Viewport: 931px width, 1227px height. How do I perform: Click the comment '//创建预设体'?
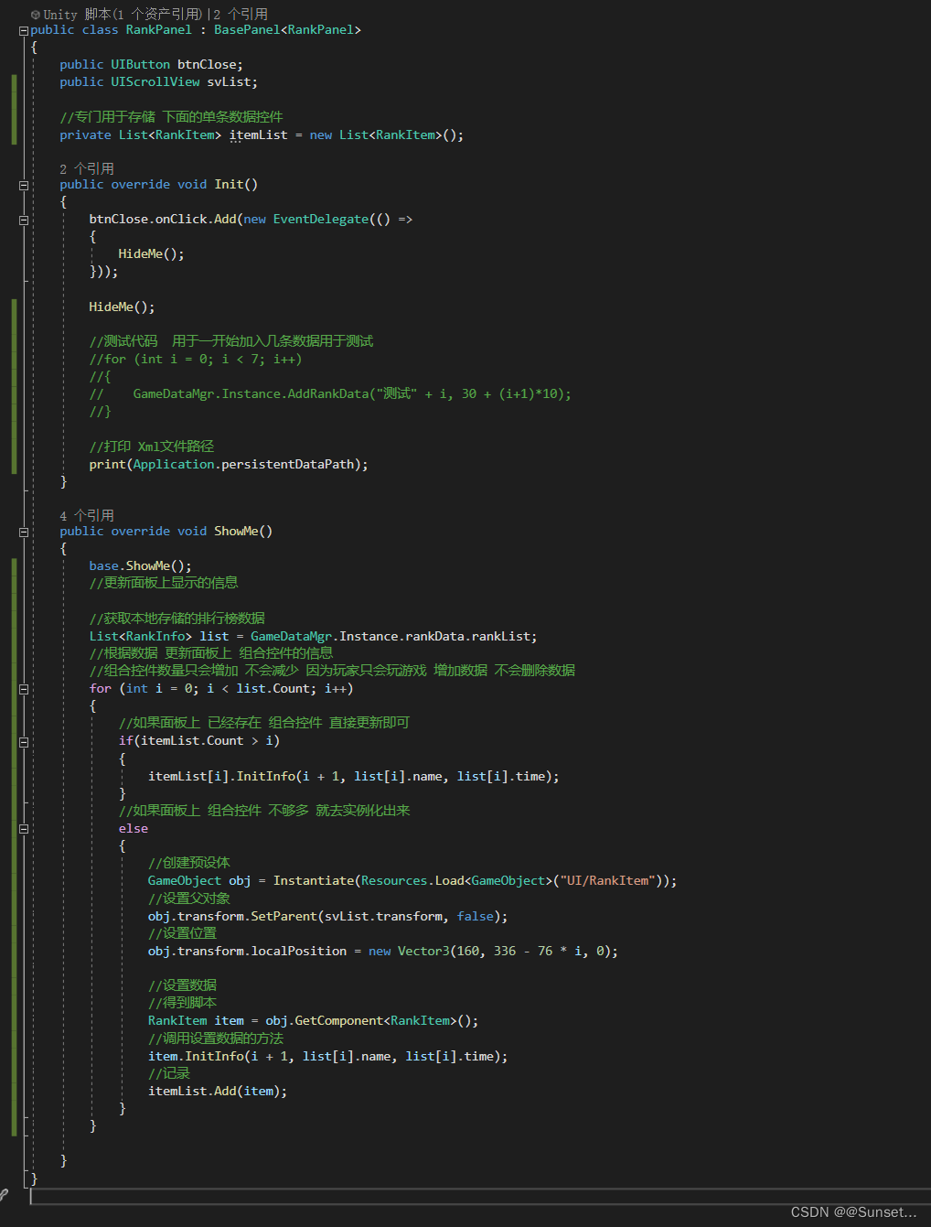click(x=189, y=863)
